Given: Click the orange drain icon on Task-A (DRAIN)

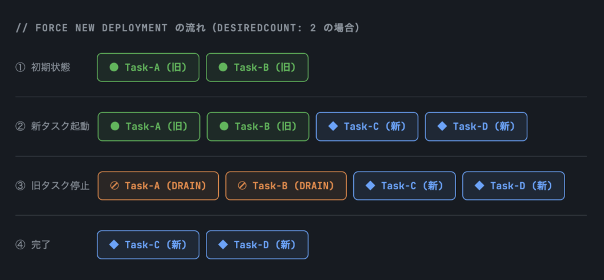Looking at the screenshot, I should point(114,186).
